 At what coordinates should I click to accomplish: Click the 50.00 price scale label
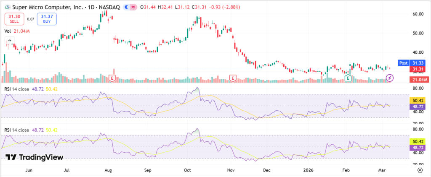pos(417,33)
